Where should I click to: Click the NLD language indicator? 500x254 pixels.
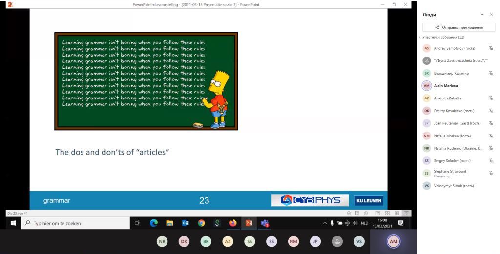click(x=364, y=223)
